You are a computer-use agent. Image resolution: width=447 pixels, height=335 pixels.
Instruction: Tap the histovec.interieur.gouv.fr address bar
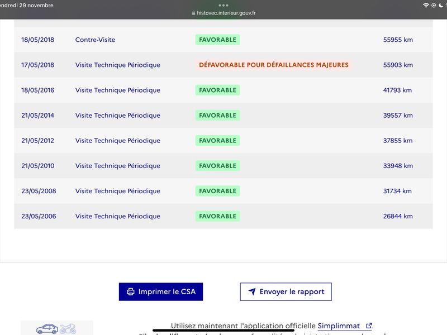coord(223,13)
